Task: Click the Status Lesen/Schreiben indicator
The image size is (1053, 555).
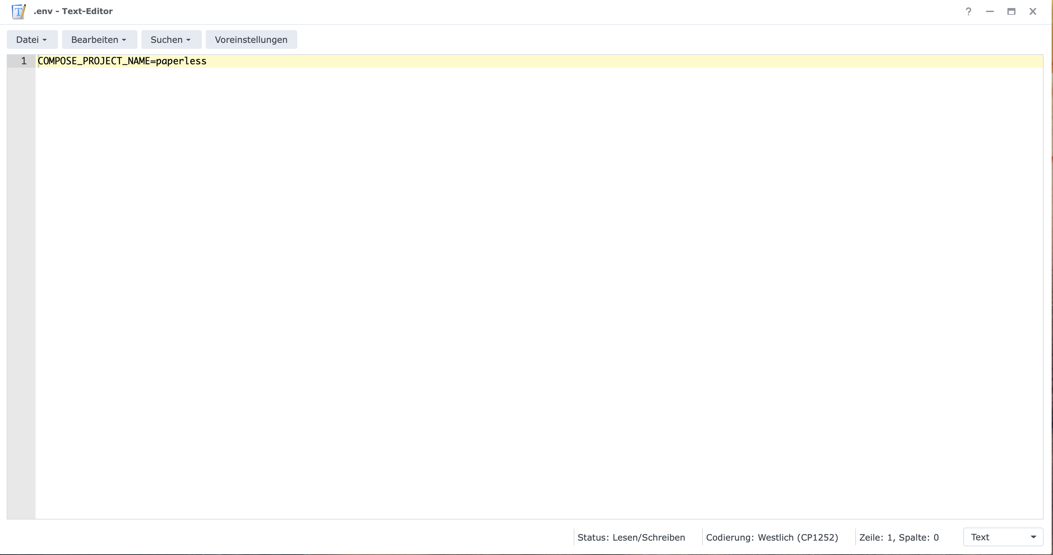Action: (x=631, y=538)
